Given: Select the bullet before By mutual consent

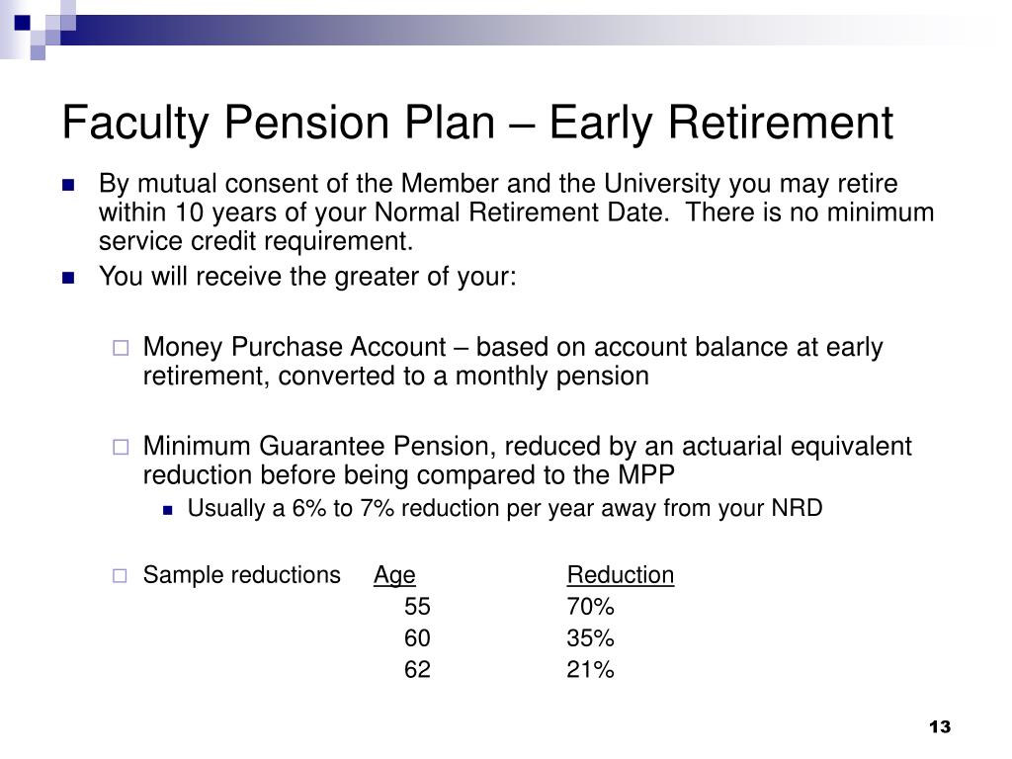Looking at the screenshot, I should coord(68,186).
